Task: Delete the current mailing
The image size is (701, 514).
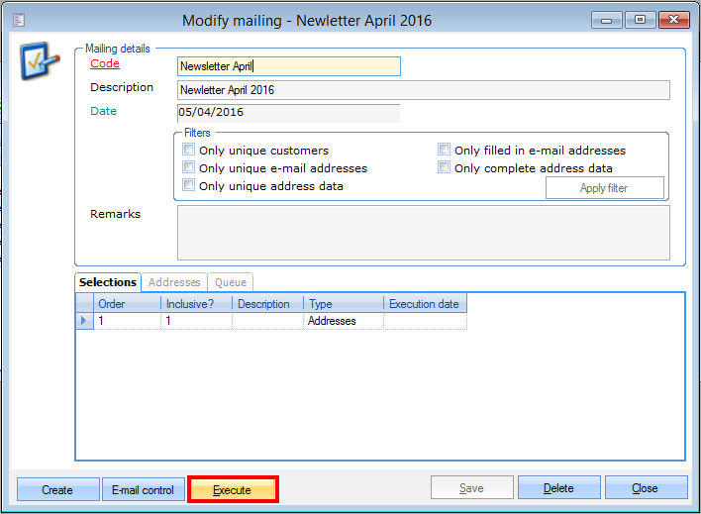Action: tap(558, 488)
